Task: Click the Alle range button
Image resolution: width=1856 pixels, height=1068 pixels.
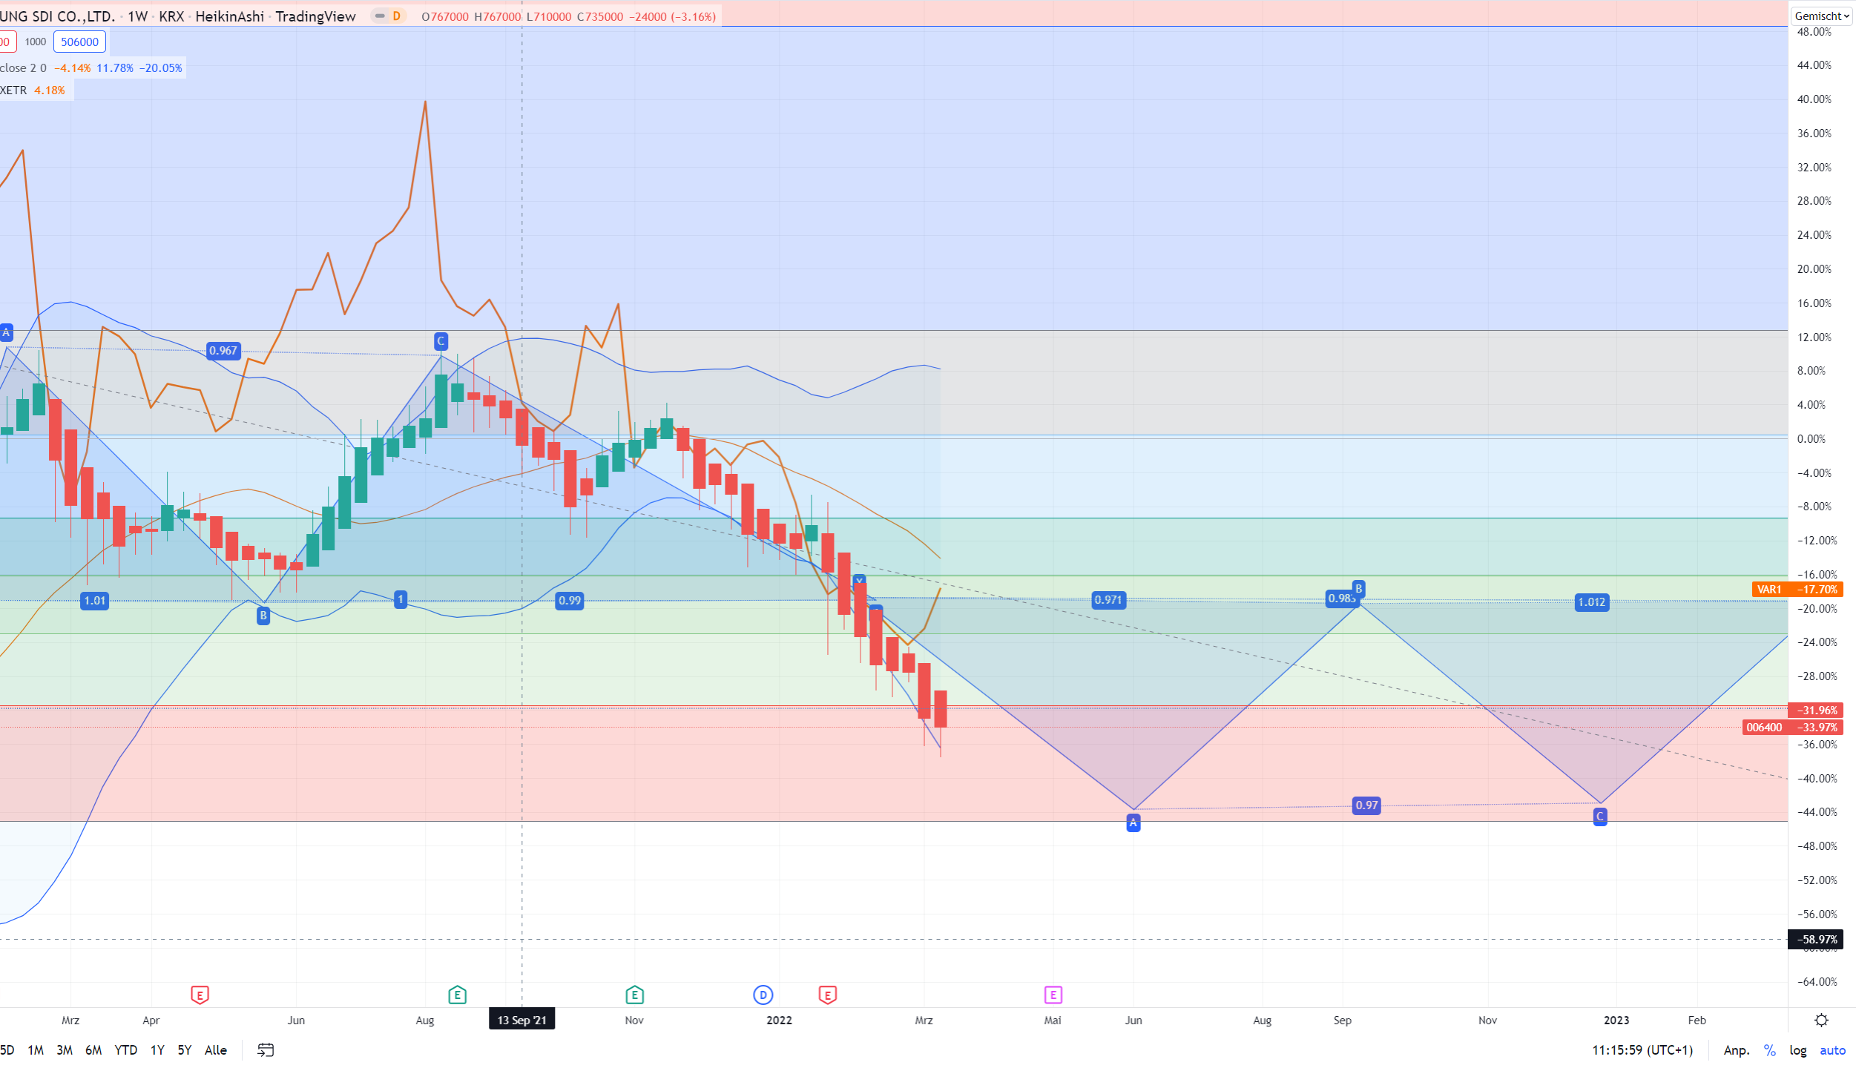Action: 215,1049
